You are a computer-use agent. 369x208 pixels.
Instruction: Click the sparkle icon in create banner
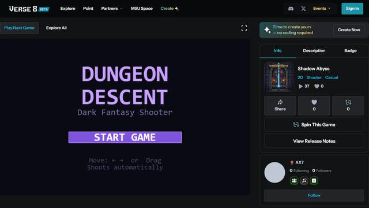click(x=268, y=30)
